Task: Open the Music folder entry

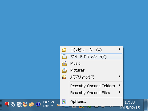Action: click(92, 64)
